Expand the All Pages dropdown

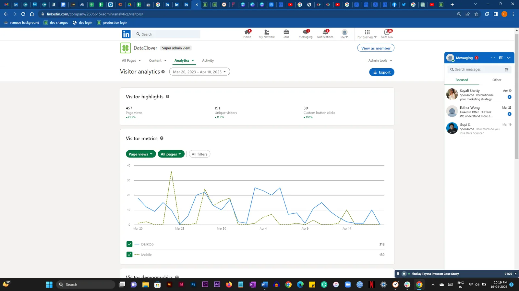[x=131, y=60]
